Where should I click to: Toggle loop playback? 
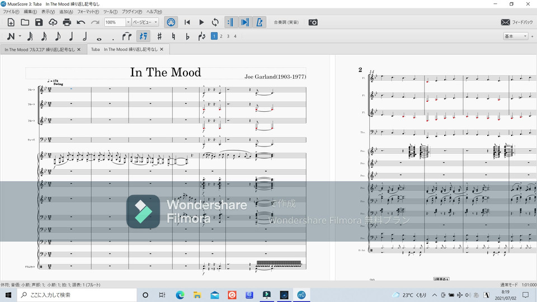pyautogui.click(x=215, y=22)
